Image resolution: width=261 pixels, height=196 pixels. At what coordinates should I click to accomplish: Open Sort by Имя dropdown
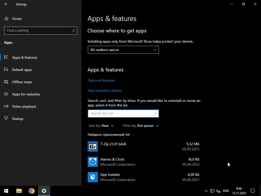pos(101,126)
